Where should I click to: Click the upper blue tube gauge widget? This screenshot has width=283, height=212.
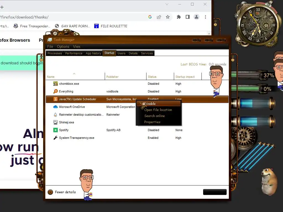253,104
